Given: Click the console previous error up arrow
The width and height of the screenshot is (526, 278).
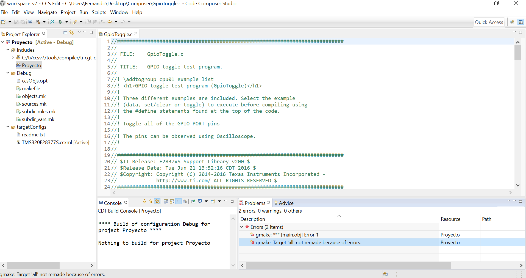Looking at the screenshot, I should (x=151, y=201).
